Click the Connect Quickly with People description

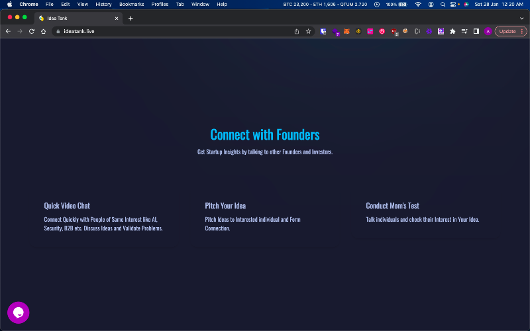(103, 224)
